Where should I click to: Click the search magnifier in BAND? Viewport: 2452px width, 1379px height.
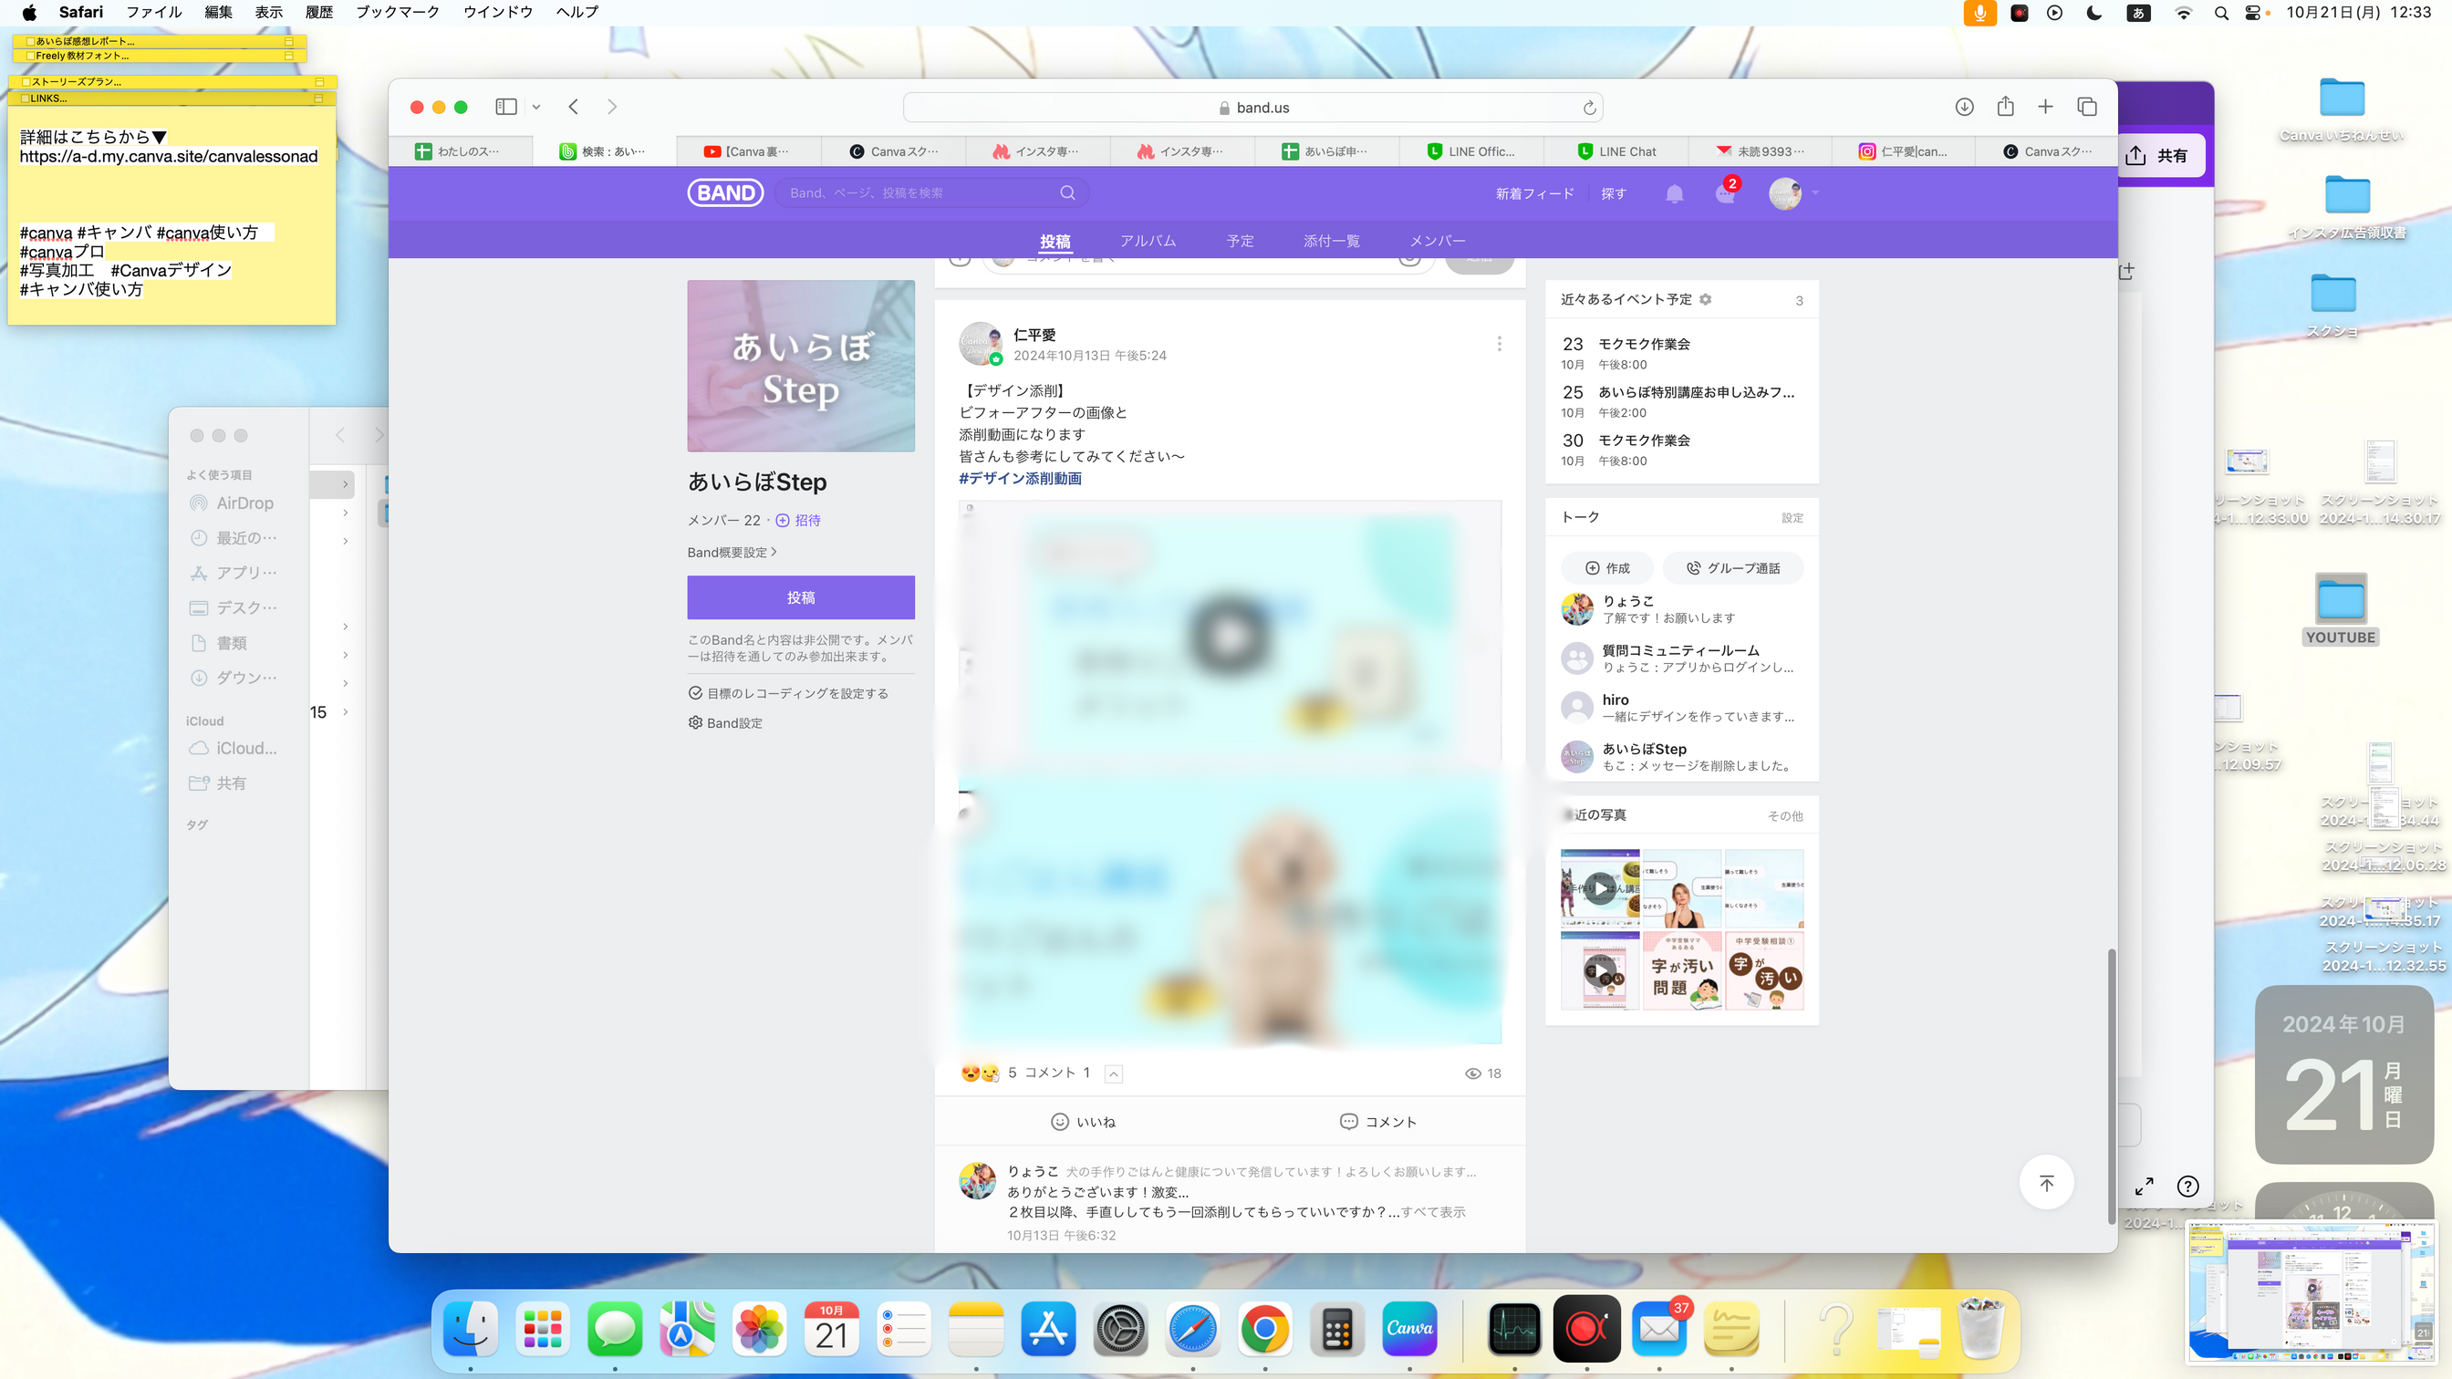pyautogui.click(x=1067, y=193)
